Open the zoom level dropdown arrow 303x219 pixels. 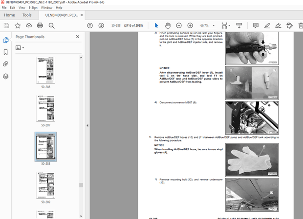pos(214,25)
